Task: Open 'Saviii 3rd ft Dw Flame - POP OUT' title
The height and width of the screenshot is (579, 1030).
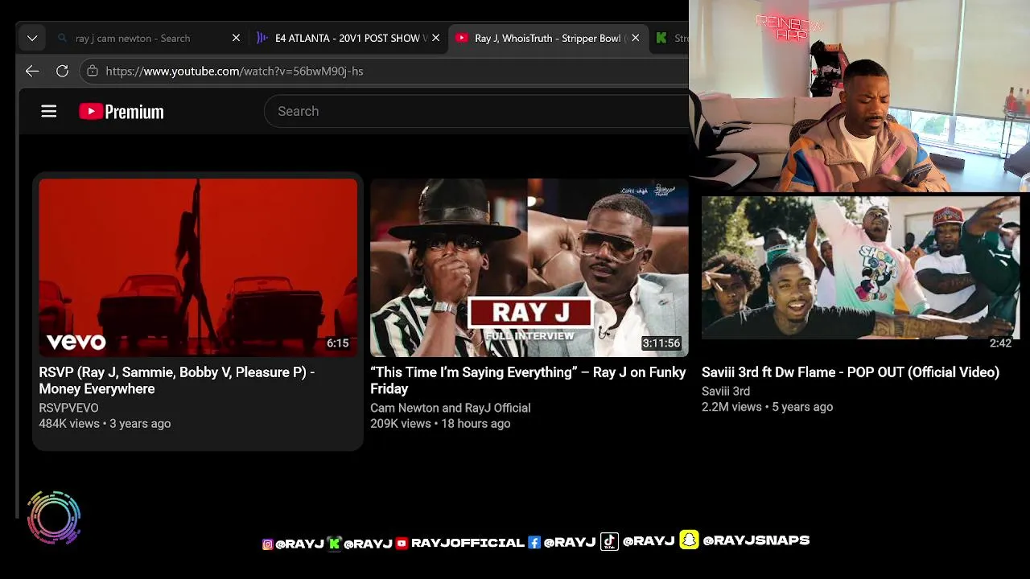Action: [x=851, y=372]
